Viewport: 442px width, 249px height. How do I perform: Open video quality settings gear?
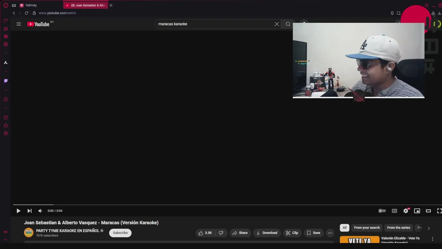point(406,211)
